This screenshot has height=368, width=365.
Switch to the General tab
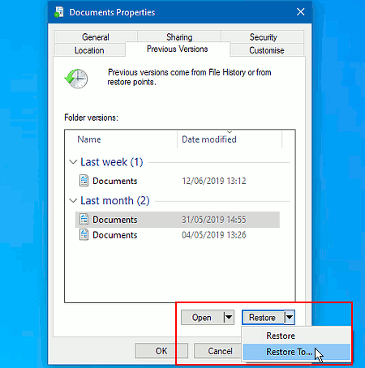96,37
